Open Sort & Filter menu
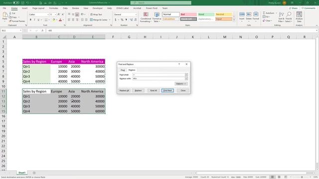The height and width of the screenshot is (179, 319). (x=281, y=17)
